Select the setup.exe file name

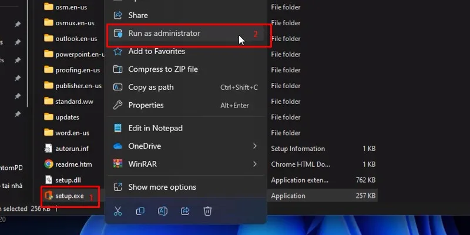69,196
